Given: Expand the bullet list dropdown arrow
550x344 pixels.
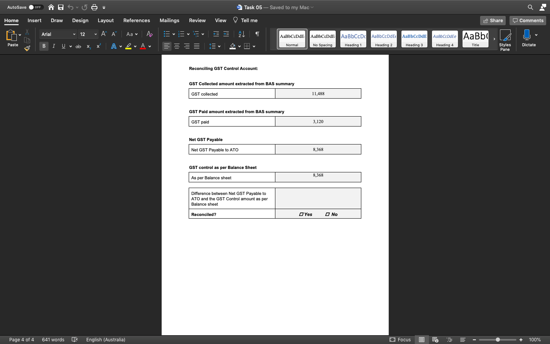Looking at the screenshot, I should coord(174,34).
